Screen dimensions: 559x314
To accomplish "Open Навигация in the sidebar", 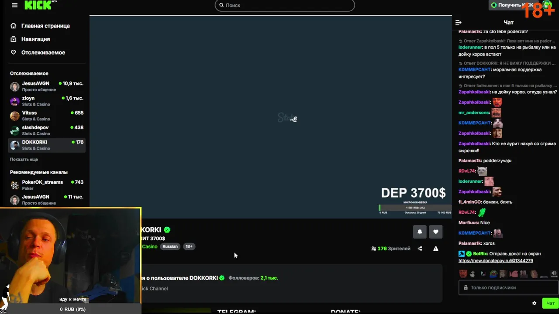I will pos(35,39).
